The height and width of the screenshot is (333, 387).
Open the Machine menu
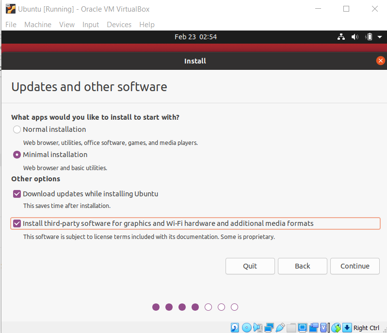(x=38, y=25)
